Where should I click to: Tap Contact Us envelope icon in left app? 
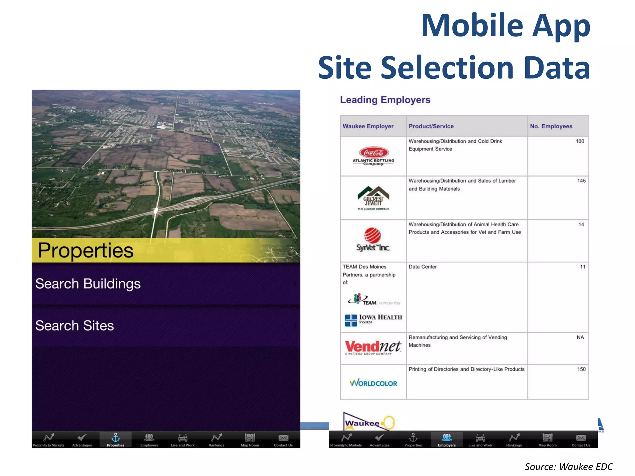(283, 438)
